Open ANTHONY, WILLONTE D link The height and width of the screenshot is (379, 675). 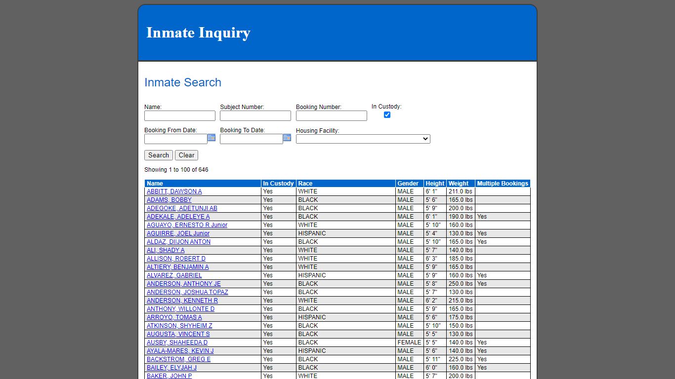point(181,309)
